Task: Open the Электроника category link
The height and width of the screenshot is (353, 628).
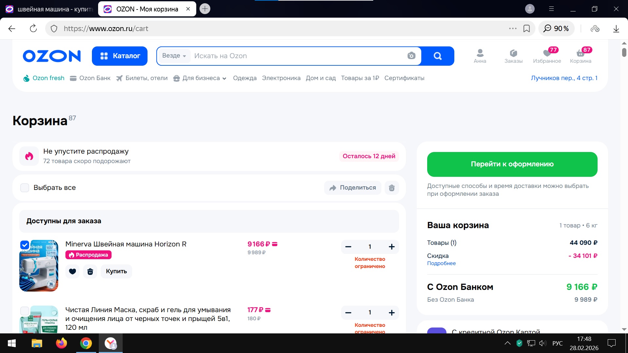Action: [x=281, y=78]
